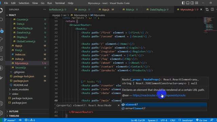Open the Explorer view in activity bar
The image size is (217, 122).
point(1,11)
